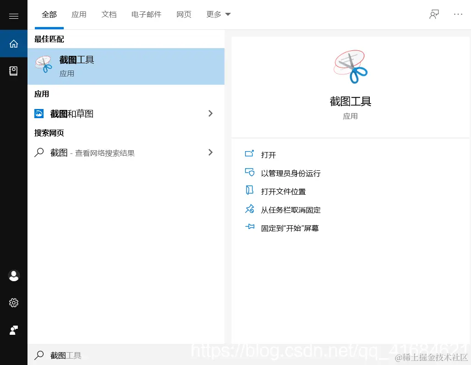
Task: Select the Home icon in the sidebar
Action: pos(13,44)
